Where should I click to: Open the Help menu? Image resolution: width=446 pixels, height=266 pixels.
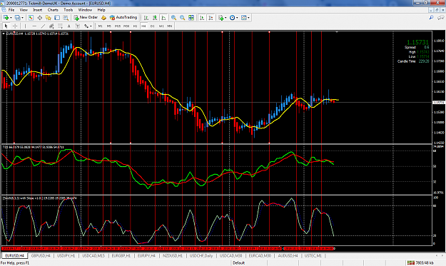(x=101, y=10)
